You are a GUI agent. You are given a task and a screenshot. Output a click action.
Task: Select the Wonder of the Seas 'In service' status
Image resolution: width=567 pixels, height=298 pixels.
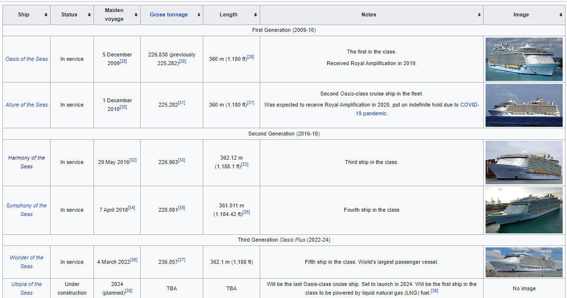(x=72, y=262)
